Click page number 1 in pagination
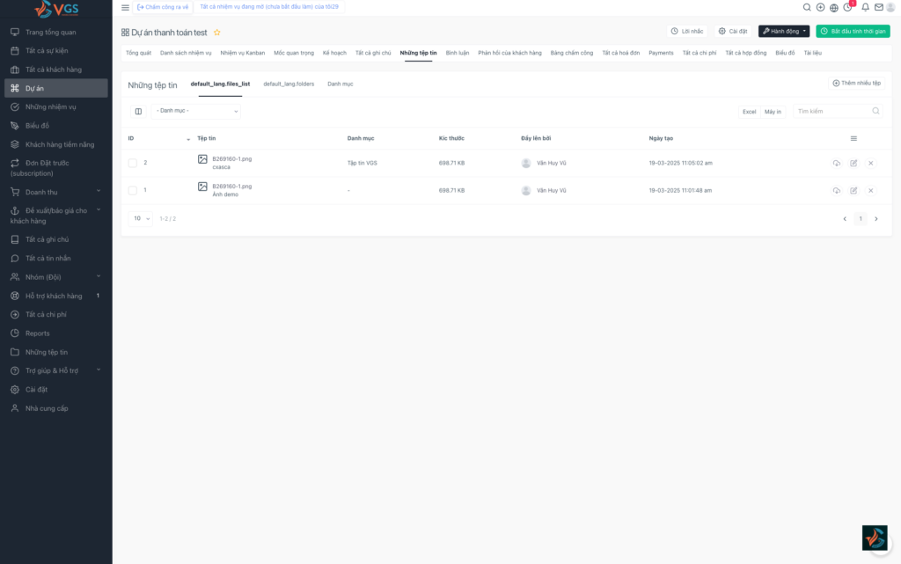 [861, 219]
